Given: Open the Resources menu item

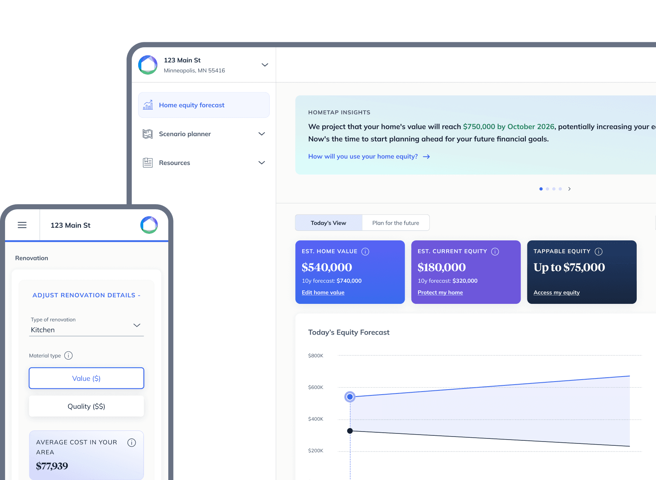Looking at the screenshot, I should (204, 163).
